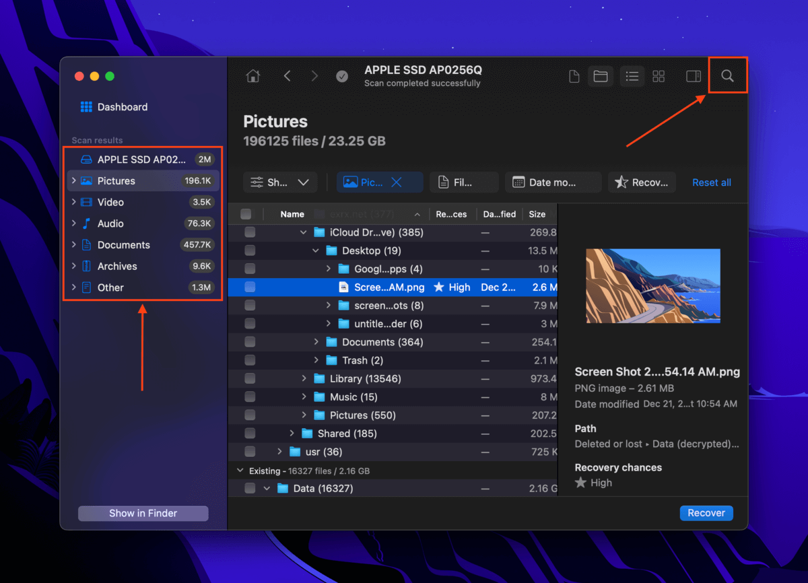Image resolution: width=808 pixels, height=583 pixels.
Task: Open Dashboard from the sidebar
Action: (x=123, y=107)
